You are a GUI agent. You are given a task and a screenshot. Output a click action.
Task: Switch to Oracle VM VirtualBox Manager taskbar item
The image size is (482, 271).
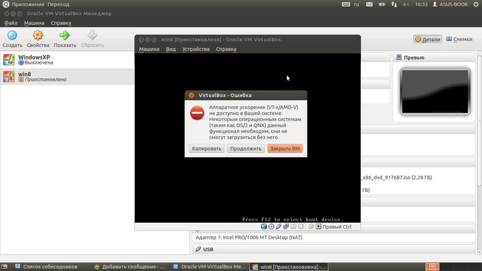210,267
